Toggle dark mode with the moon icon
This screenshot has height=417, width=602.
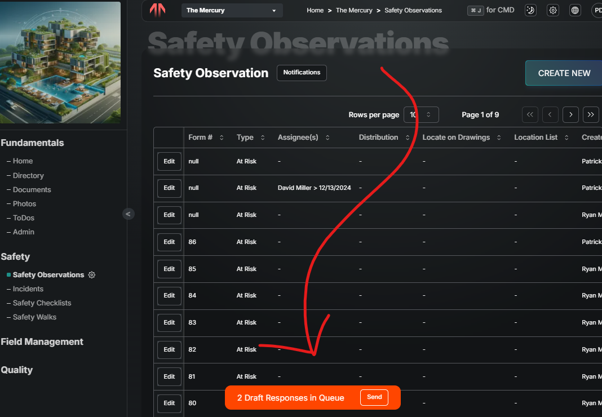(x=530, y=10)
